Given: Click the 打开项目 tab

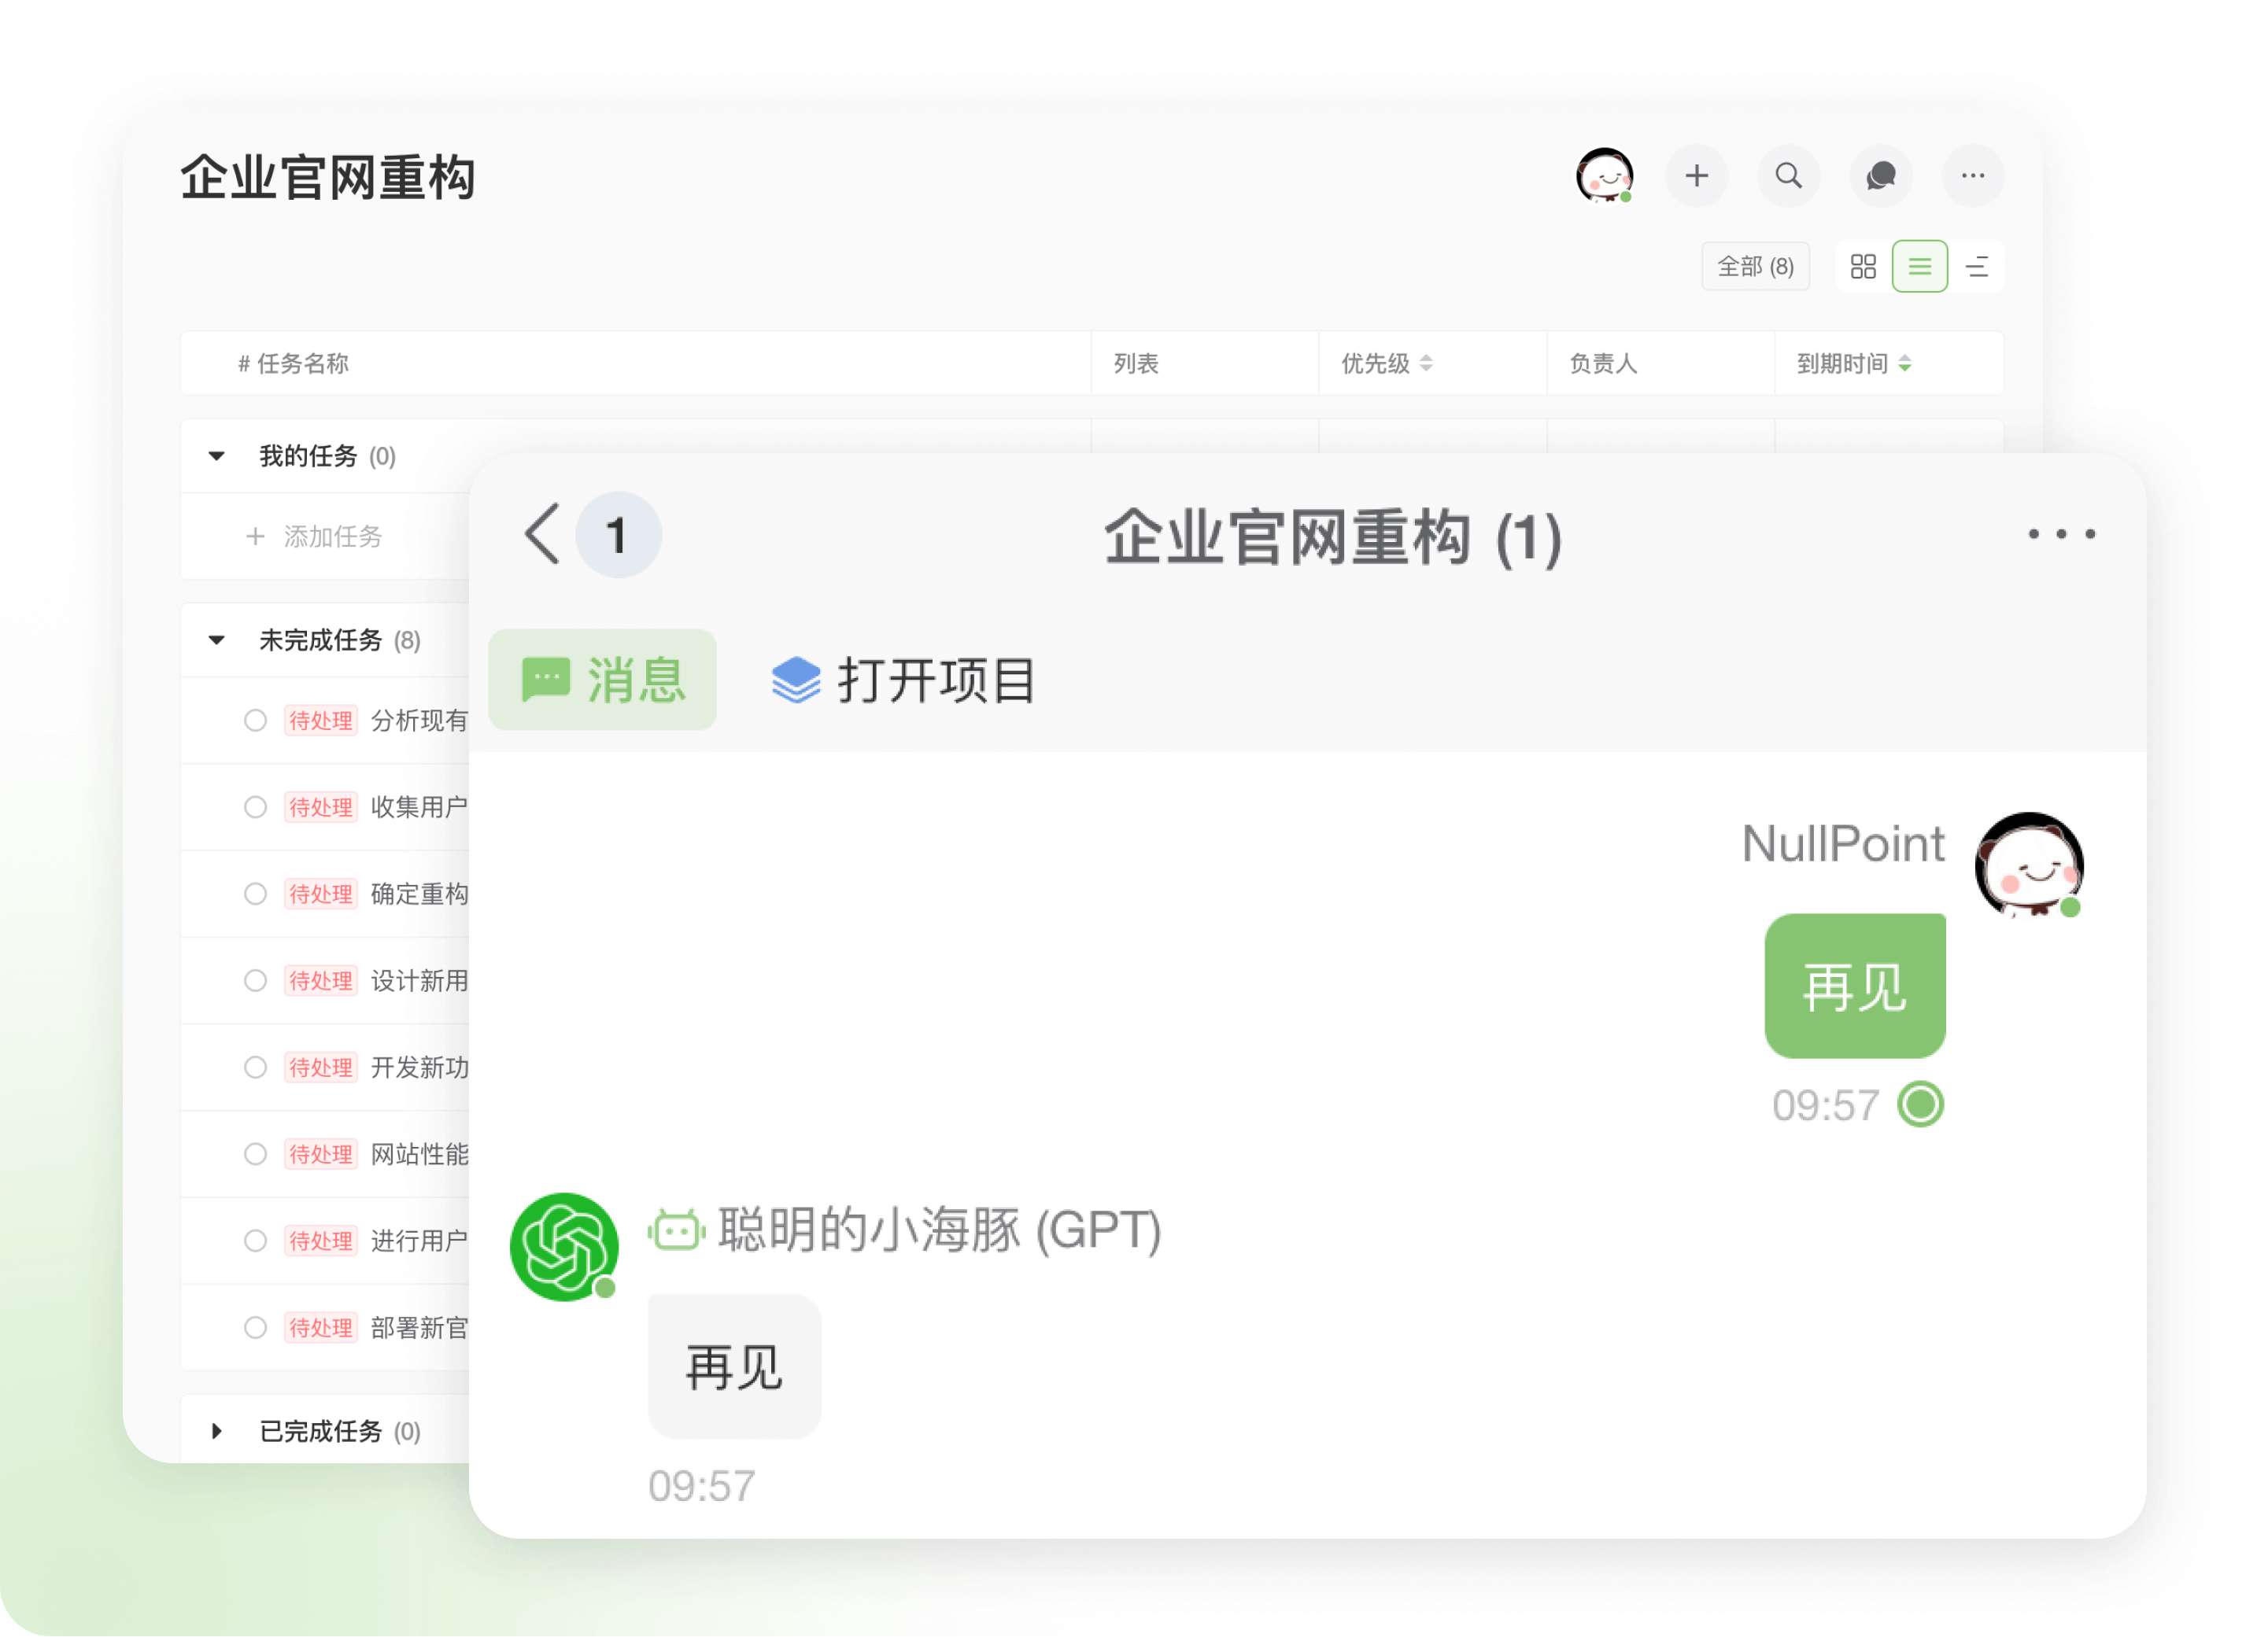Looking at the screenshot, I should (x=903, y=680).
